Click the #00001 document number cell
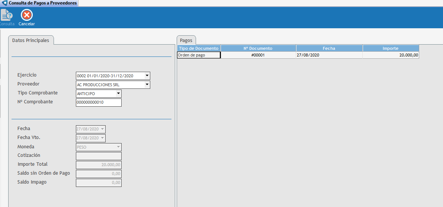Screen dimensions: 443x207 (258, 55)
